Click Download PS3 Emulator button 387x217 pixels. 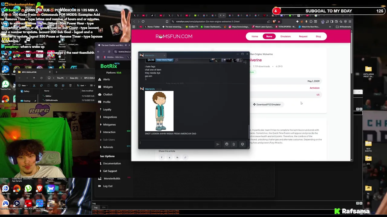coord(267,105)
